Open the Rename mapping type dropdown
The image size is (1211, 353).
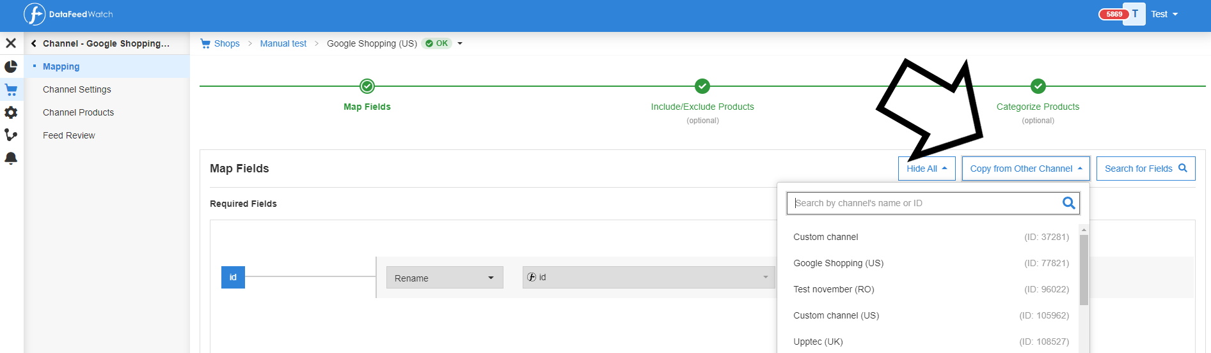tap(445, 278)
